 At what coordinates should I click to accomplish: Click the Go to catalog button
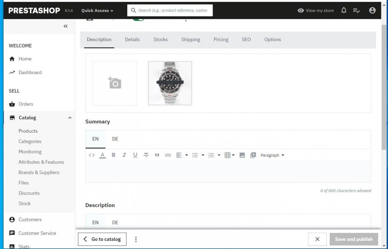coord(102,239)
